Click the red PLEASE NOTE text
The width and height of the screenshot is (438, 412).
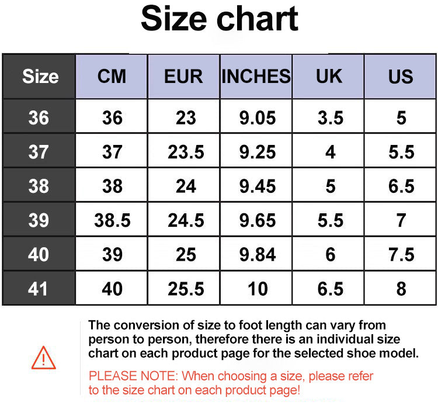(231, 383)
